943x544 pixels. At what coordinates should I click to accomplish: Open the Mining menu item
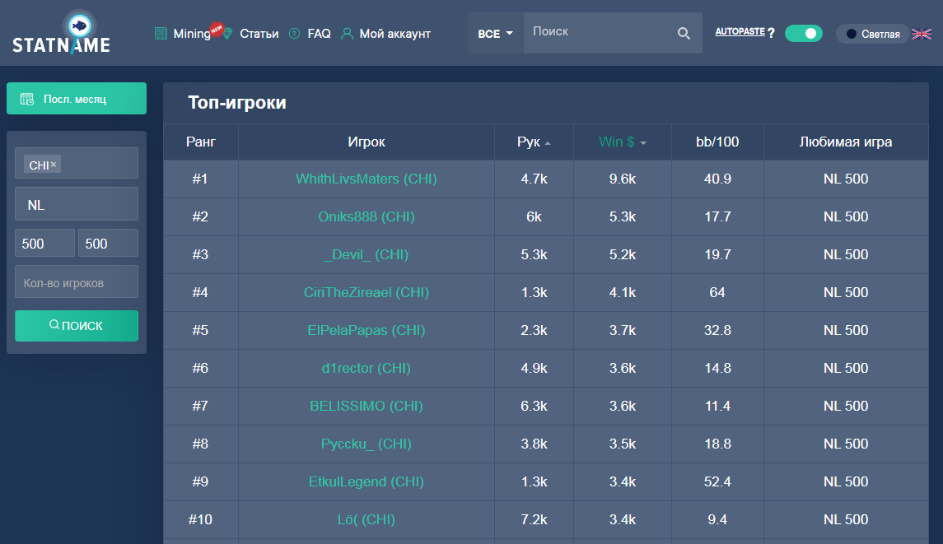192,34
